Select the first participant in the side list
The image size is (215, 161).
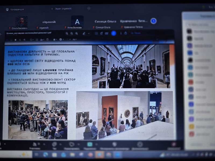[199, 31]
